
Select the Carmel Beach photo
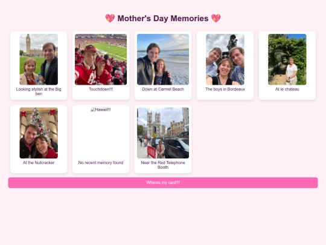(x=163, y=59)
